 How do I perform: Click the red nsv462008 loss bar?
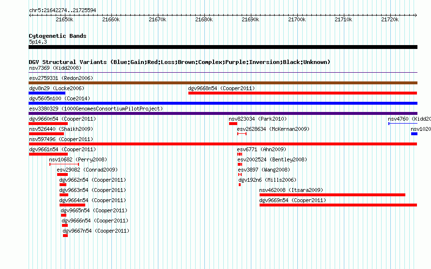pos(332,195)
